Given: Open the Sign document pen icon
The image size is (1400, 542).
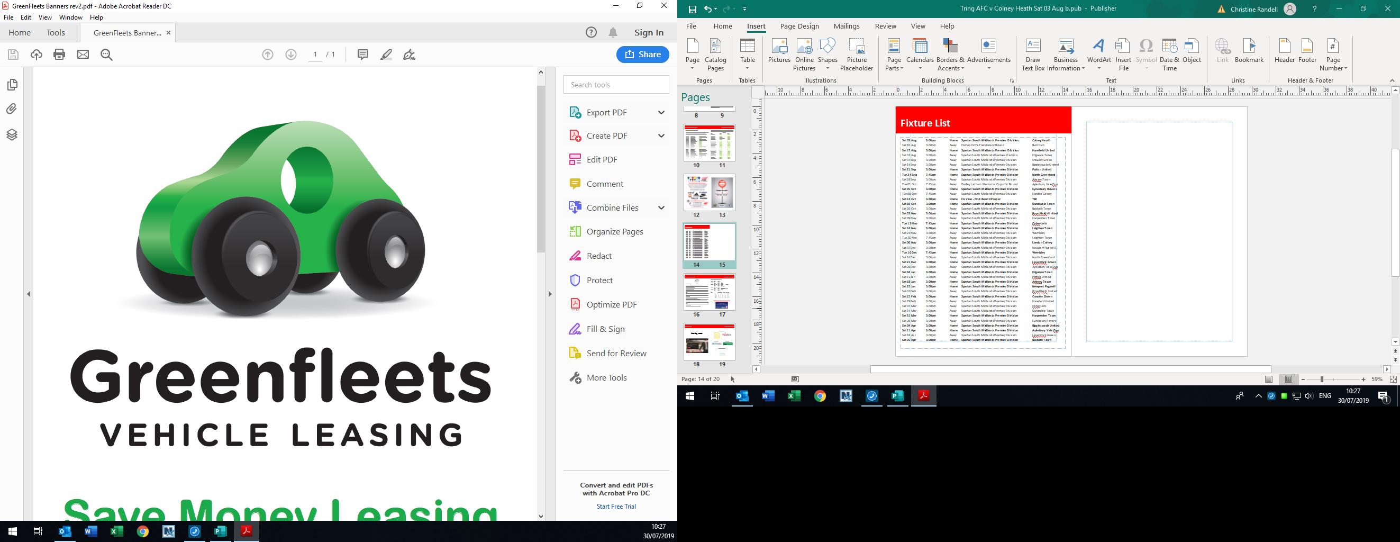Looking at the screenshot, I should tap(410, 55).
